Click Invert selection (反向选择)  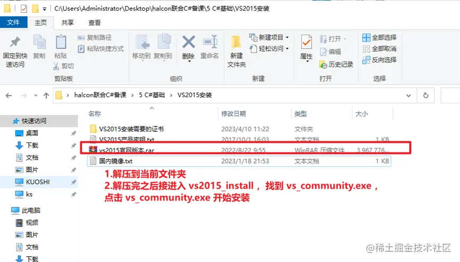pos(379,60)
